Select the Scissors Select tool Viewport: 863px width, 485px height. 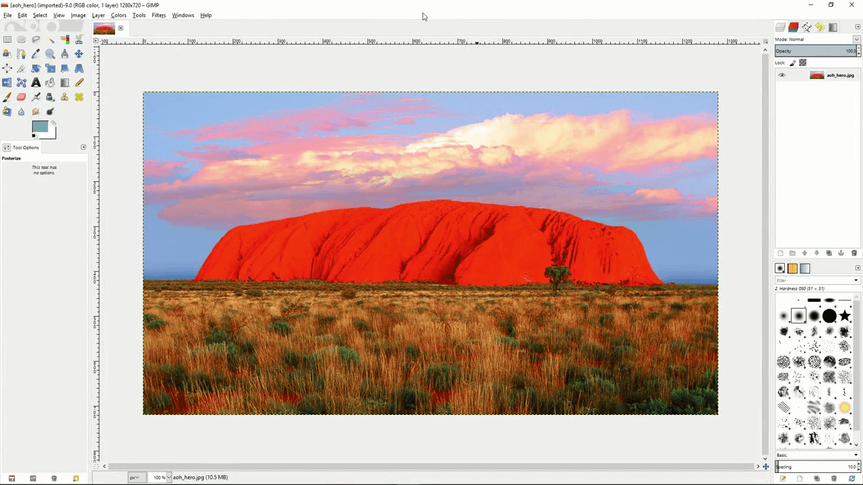79,39
